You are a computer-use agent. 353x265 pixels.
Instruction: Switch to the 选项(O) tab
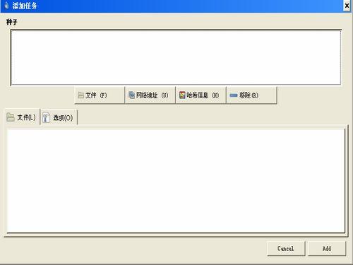coord(59,117)
